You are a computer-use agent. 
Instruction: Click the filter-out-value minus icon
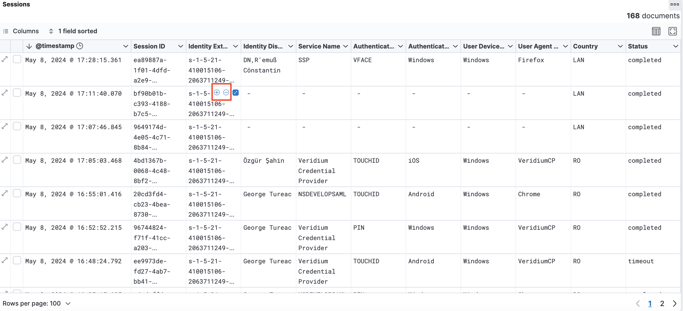[x=226, y=93]
